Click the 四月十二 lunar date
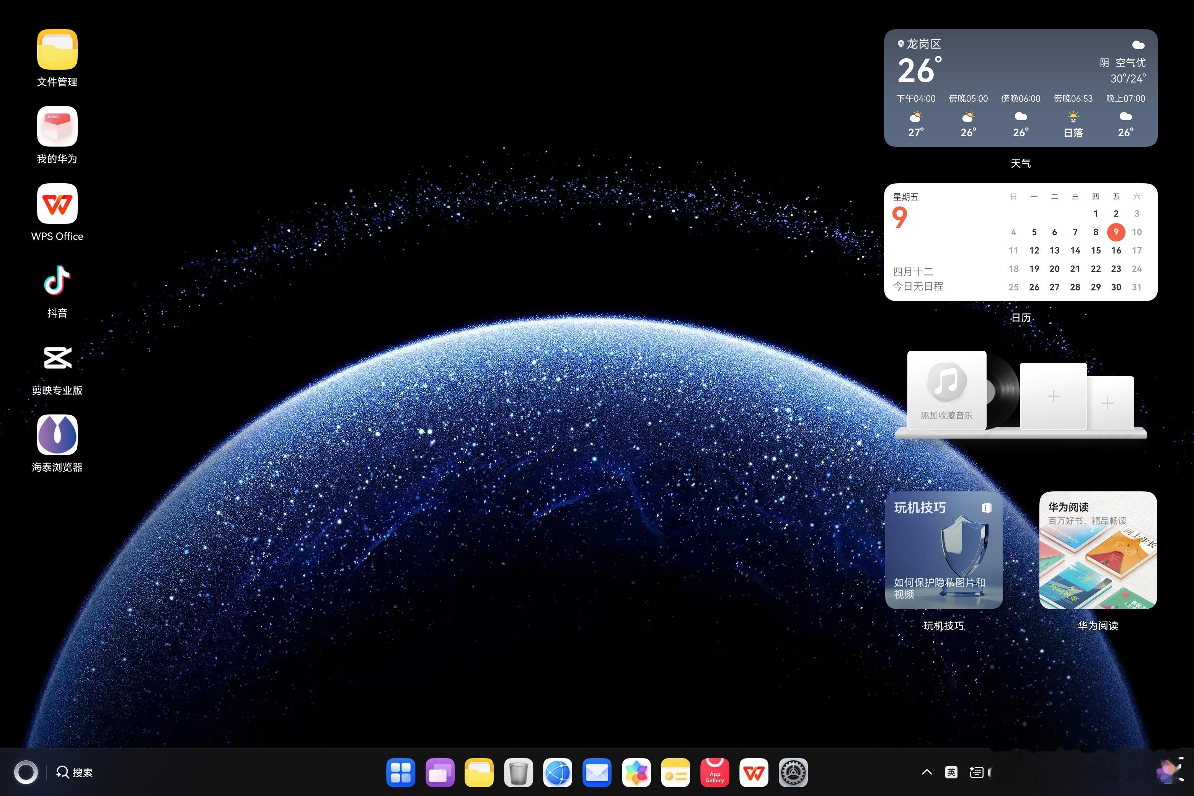1194x796 pixels. click(913, 272)
